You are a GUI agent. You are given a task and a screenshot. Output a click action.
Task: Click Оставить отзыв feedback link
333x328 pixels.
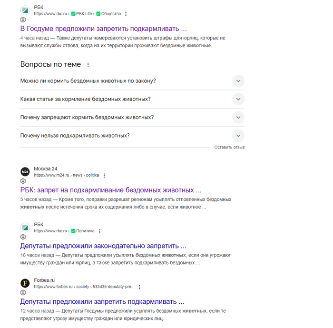(229, 148)
